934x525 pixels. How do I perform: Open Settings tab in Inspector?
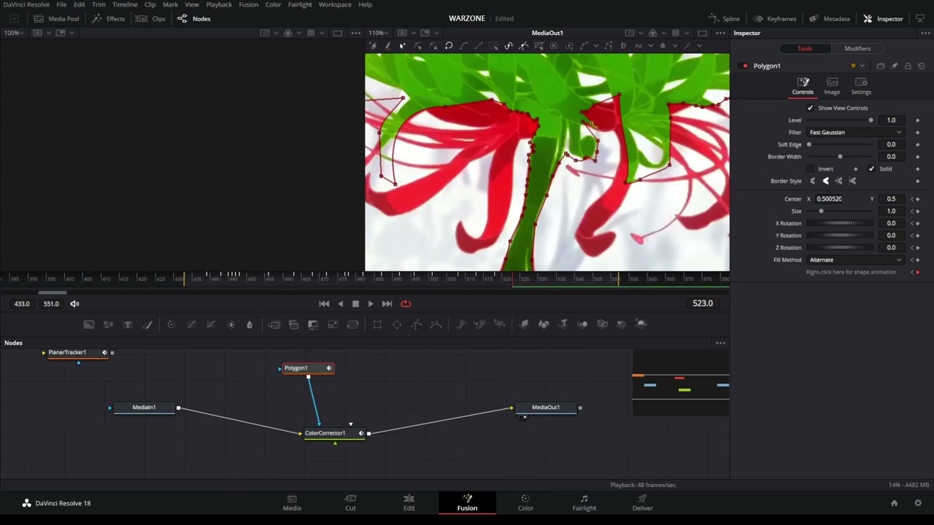pyautogui.click(x=861, y=86)
